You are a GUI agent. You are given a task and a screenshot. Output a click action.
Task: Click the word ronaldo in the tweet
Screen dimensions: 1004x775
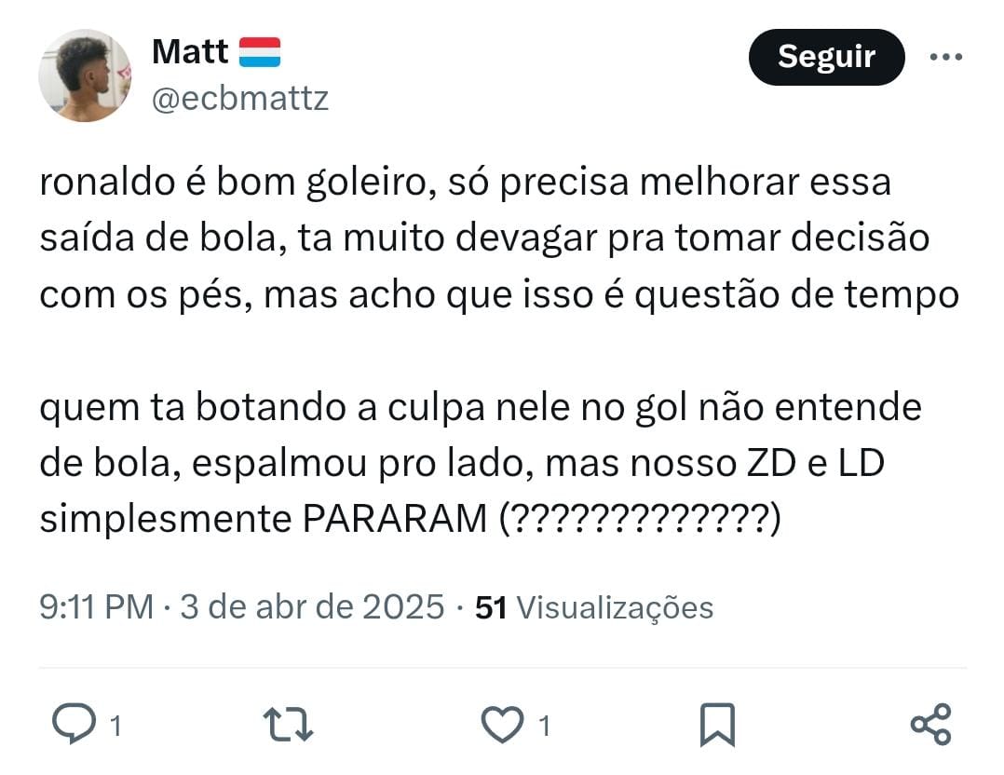coord(102,182)
